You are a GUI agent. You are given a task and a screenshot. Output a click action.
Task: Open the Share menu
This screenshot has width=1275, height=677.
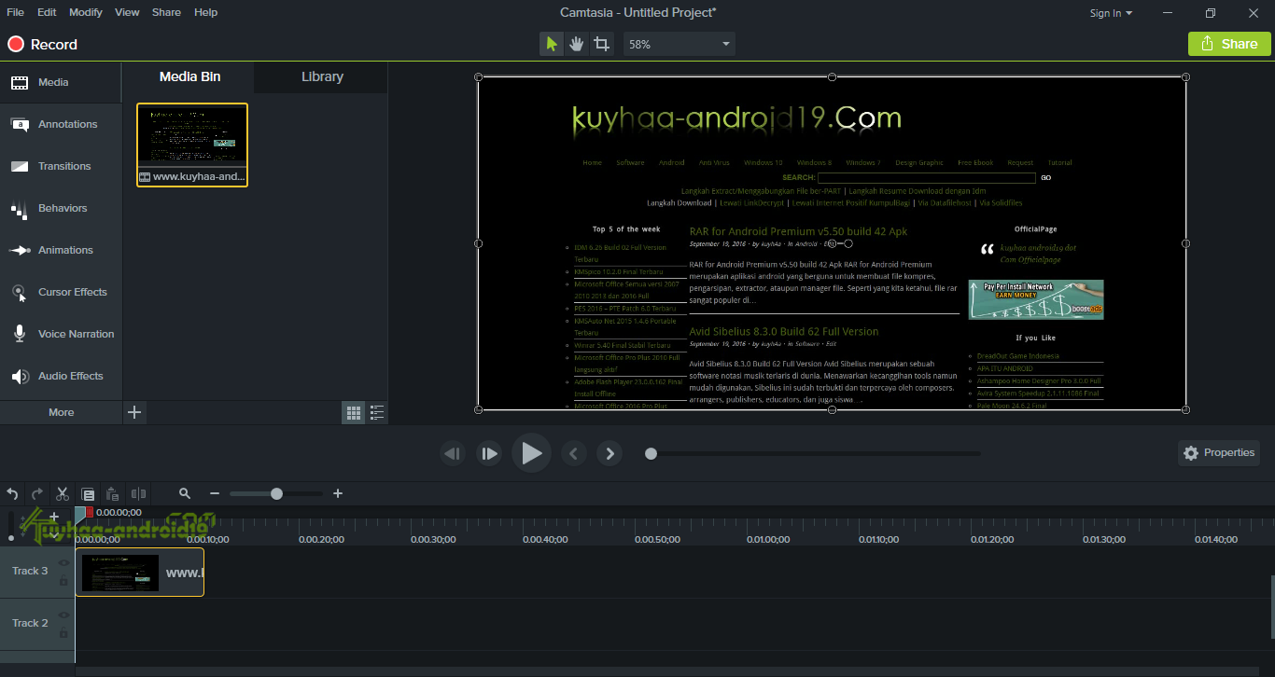click(x=166, y=12)
